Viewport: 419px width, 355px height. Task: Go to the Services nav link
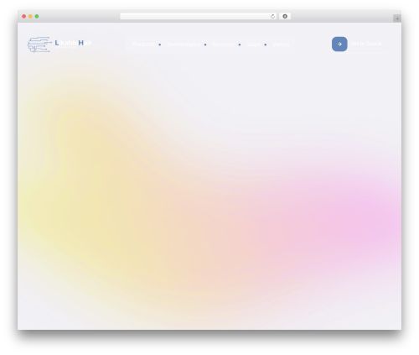tap(223, 44)
